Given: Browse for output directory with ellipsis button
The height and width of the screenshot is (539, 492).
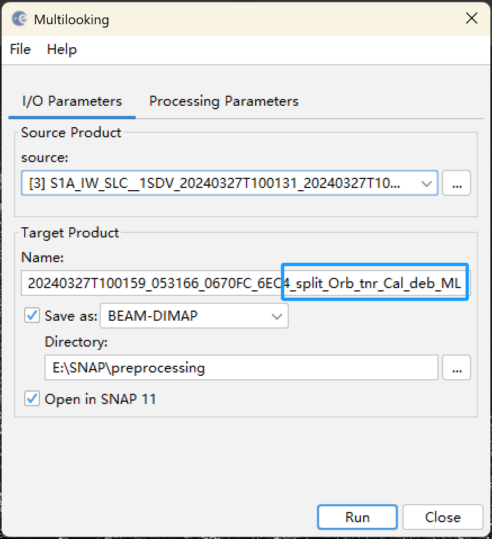Looking at the screenshot, I should (x=456, y=367).
